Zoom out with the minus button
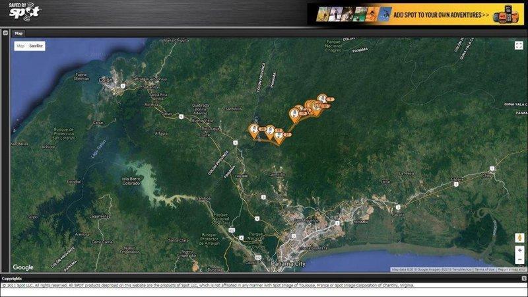Screen dimensions: 528x297 click(519, 260)
